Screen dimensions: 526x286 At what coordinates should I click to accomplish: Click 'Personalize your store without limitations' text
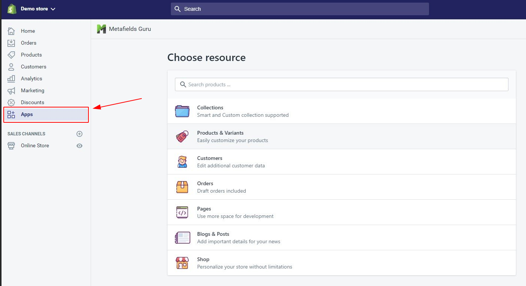pos(245,267)
